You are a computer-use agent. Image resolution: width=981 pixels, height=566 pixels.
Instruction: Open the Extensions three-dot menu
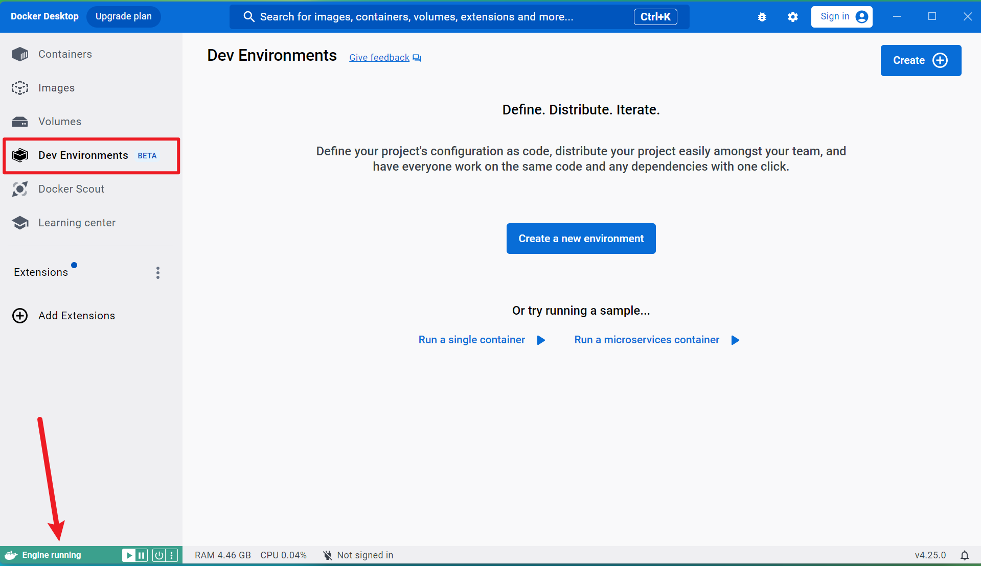[158, 273]
